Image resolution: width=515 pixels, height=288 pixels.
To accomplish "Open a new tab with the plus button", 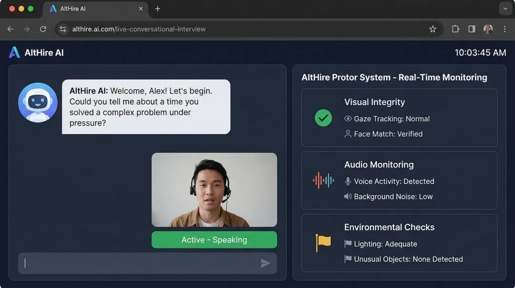I will click(x=157, y=9).
